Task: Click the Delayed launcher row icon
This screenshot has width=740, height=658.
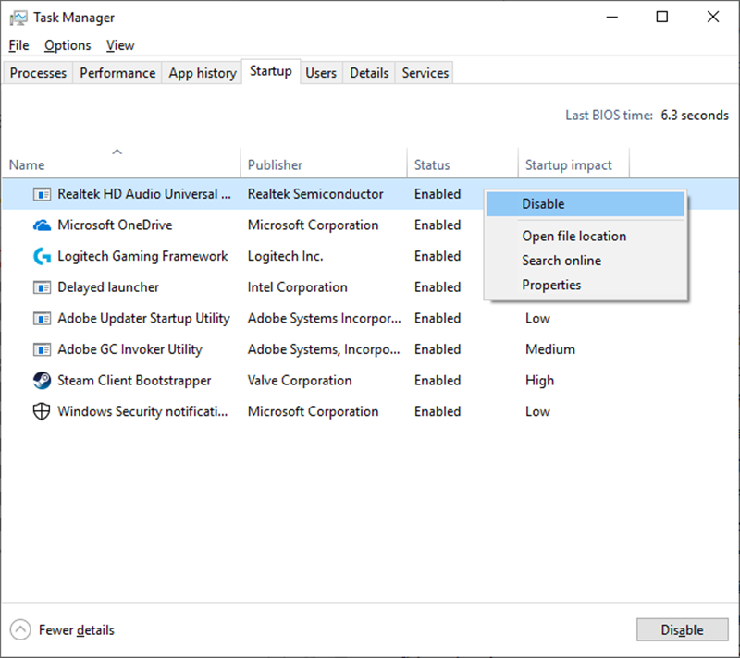Action: click(x=42, y=287)
